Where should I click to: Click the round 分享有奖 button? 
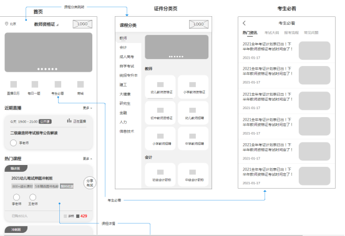click(x=90, y=183)
